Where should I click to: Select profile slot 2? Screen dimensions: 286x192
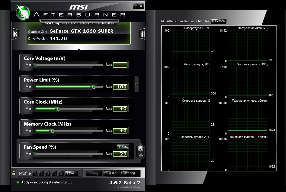click(41, 173)
